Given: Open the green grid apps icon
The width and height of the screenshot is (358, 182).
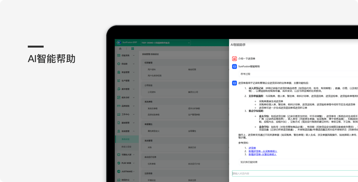Looking at the screenshot, I should click(133, 48).
